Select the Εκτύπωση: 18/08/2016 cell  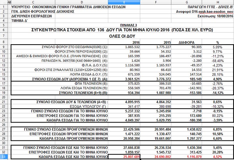[x=215, y=16]
